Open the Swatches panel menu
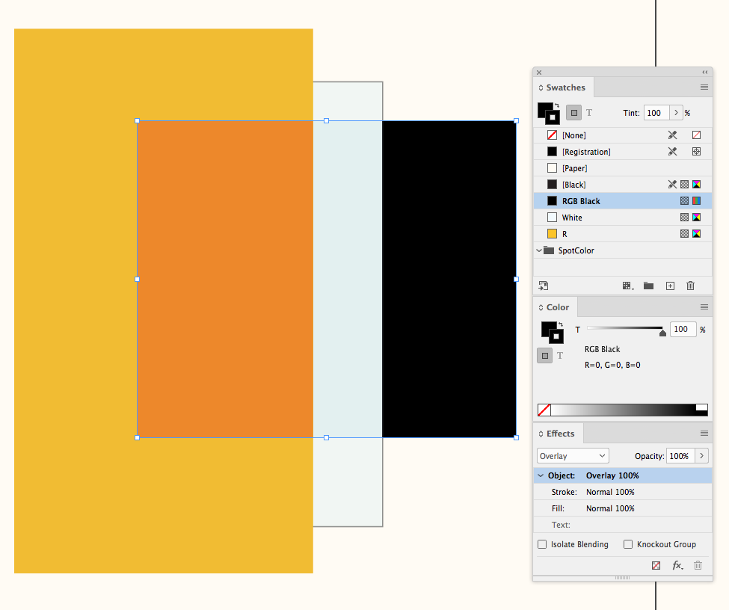Image resolution: width=729 pixels, height=610 pixels. [704, 87]
